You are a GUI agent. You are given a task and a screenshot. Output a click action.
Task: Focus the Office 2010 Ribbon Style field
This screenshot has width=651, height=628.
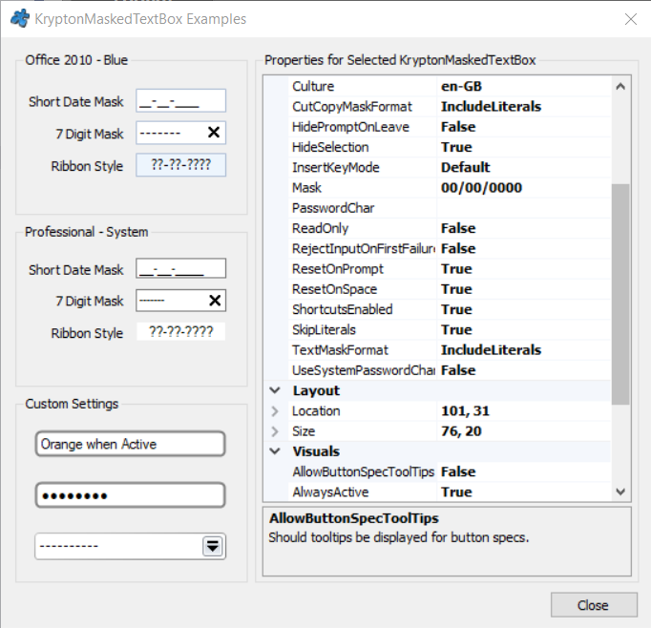181,165
